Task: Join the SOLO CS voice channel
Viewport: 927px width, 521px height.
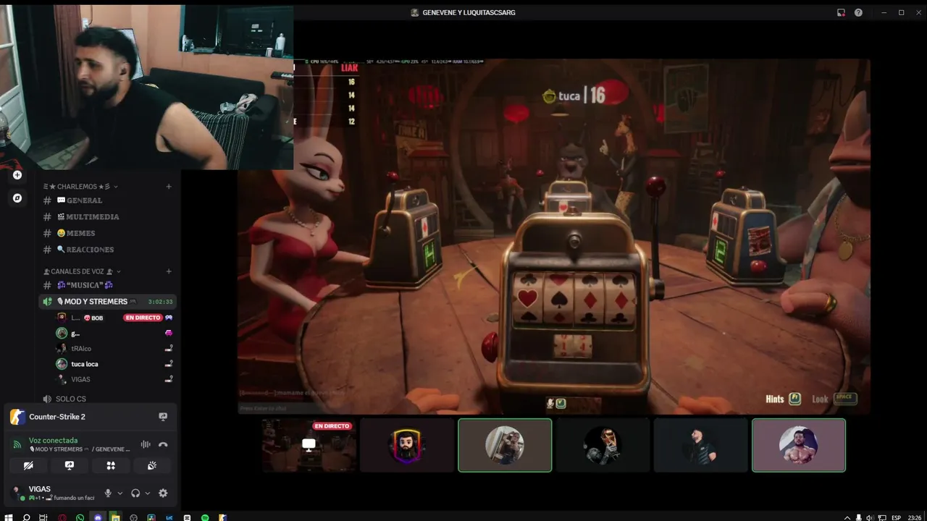Action: pyautogui.click(x=109, y=399)
